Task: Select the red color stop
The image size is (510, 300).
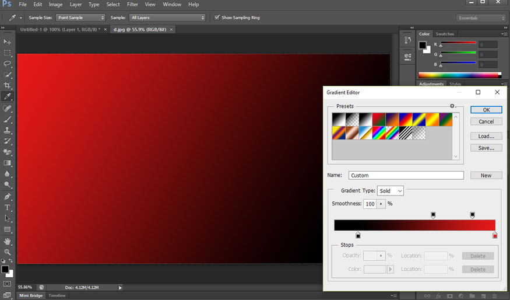Action: click(495, 235)
